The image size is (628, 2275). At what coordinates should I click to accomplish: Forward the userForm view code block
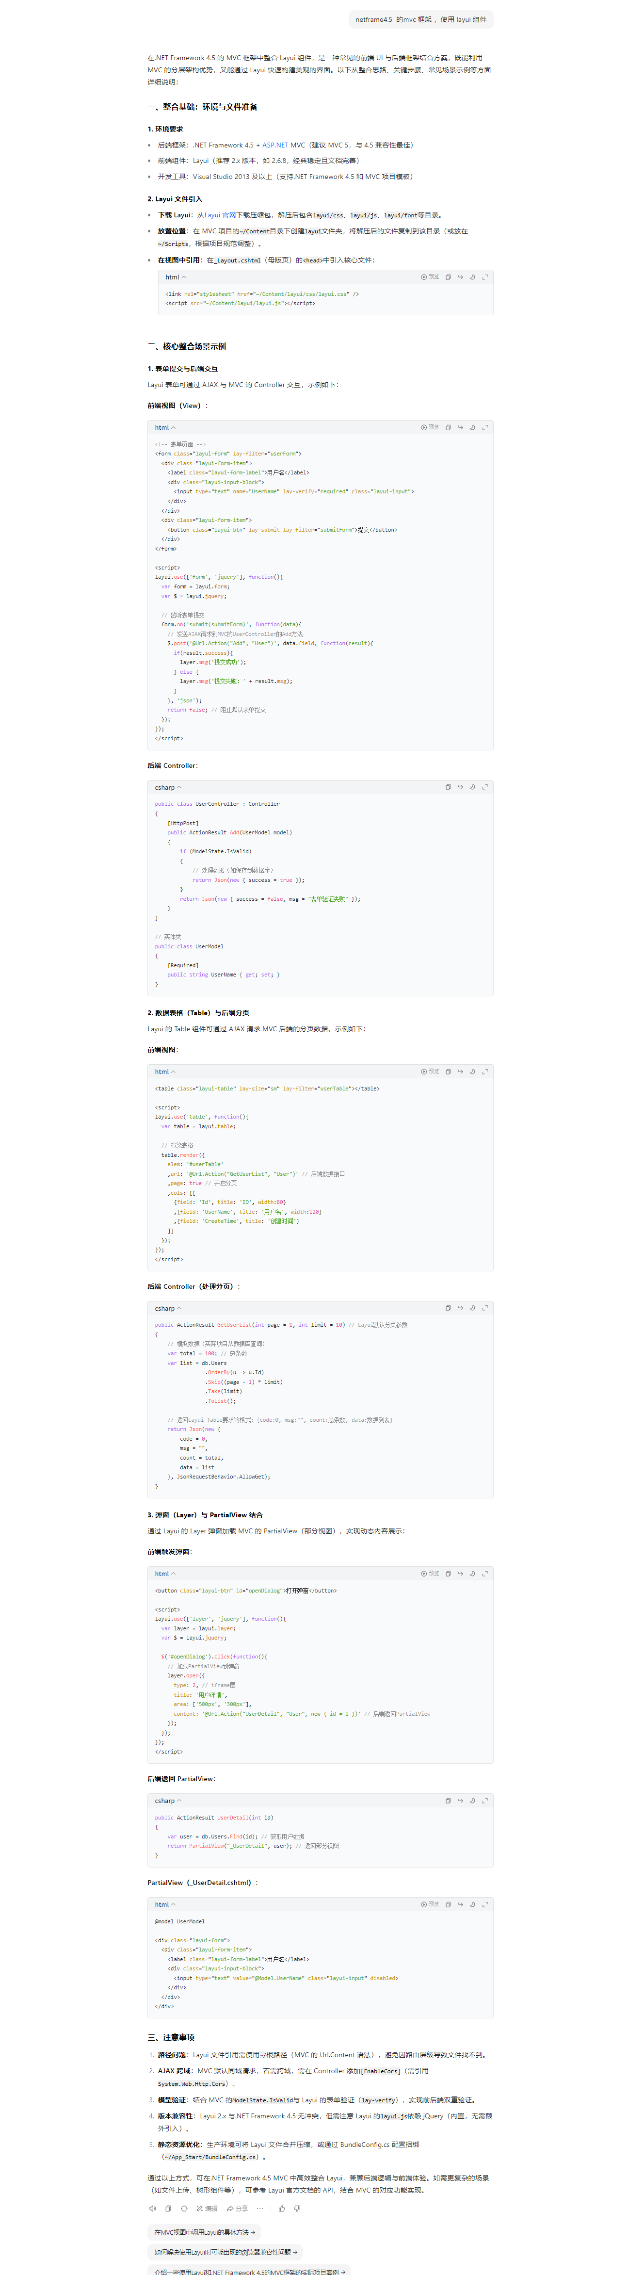click(460, 426)
